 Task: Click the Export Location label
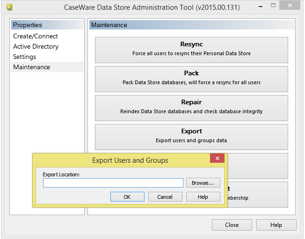click(x=61, y=174)
